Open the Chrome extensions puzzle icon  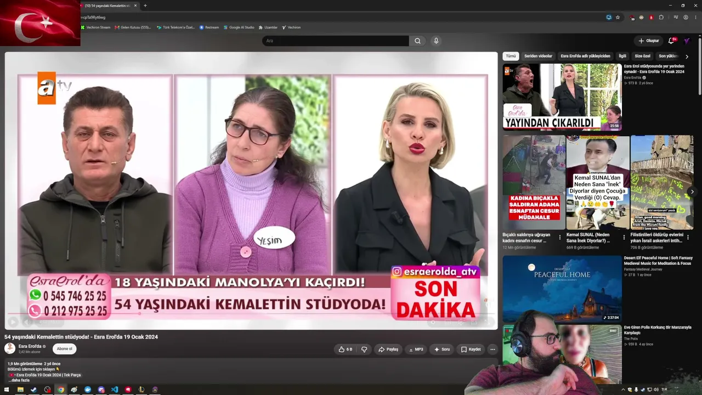tap(661, 17)
